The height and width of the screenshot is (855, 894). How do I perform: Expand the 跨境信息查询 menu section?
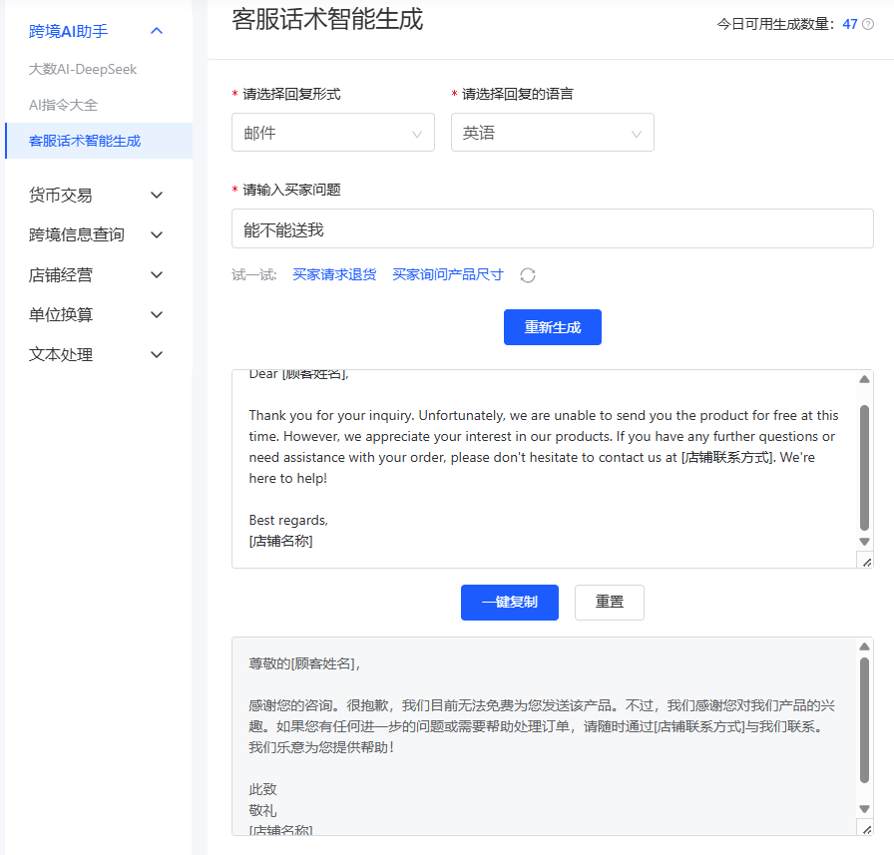[96, 234]
